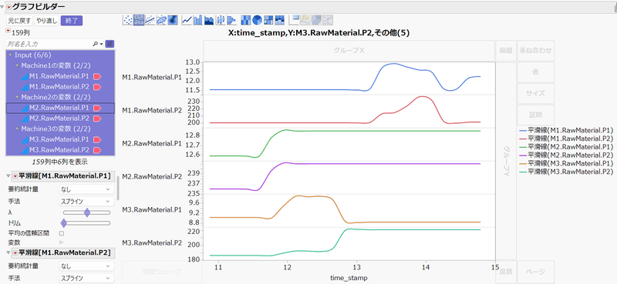617x284 pixels.
Task: Collapse Machine1の変数 (2/2) group
Action: coord(17,65)
